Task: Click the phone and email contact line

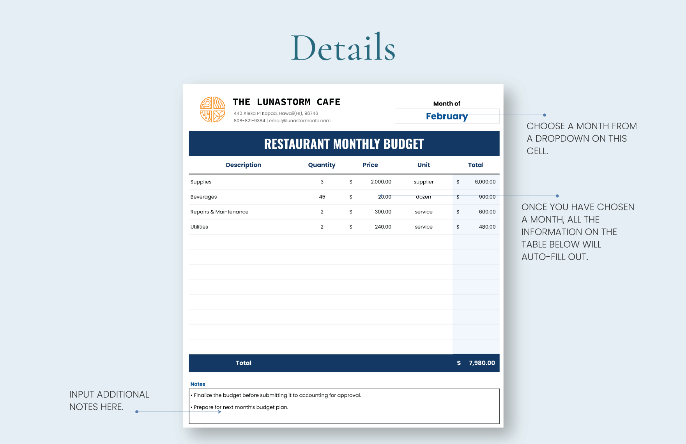Action: click(x=282, y=121)
